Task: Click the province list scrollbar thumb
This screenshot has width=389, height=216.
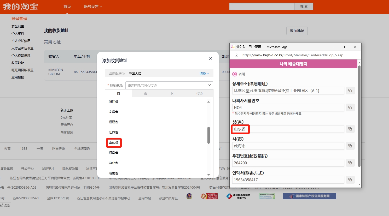Action: (208, 135)
